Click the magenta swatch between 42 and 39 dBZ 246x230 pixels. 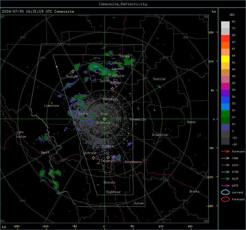pos(225,86)
